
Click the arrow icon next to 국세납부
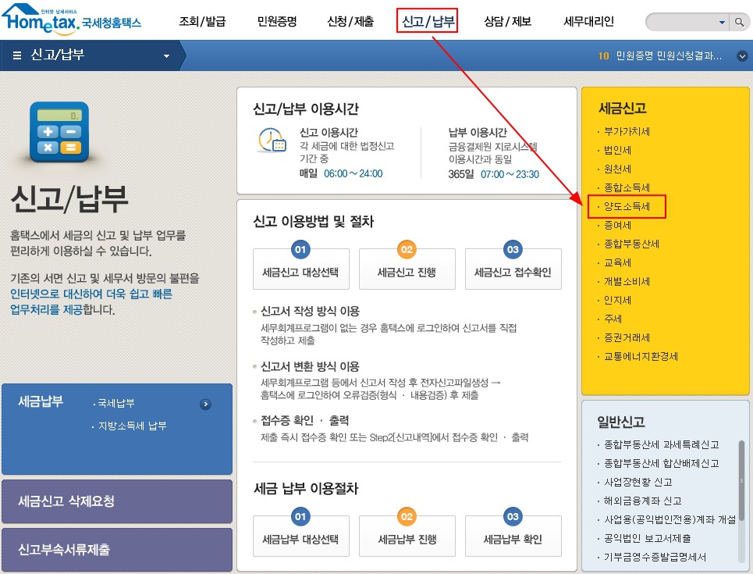(x=205, y=405)
